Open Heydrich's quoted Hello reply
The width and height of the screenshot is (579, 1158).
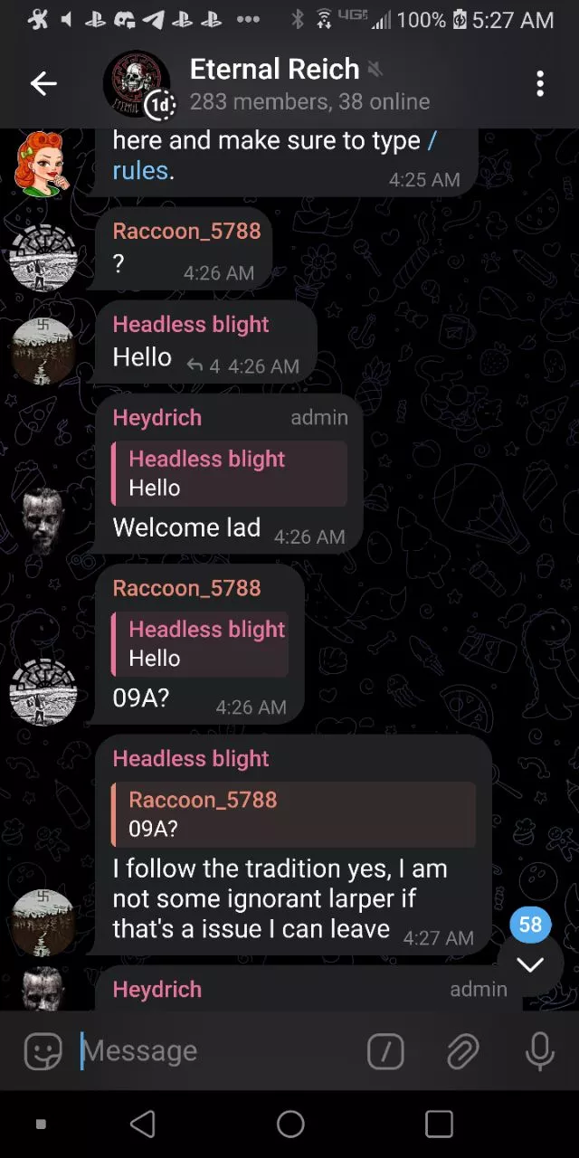pos(229,473)
